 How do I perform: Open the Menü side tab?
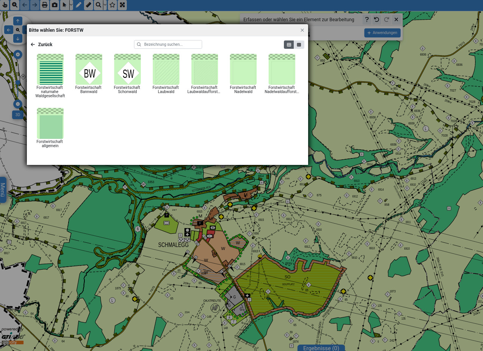pyautogui.click(x=3, y=189)
